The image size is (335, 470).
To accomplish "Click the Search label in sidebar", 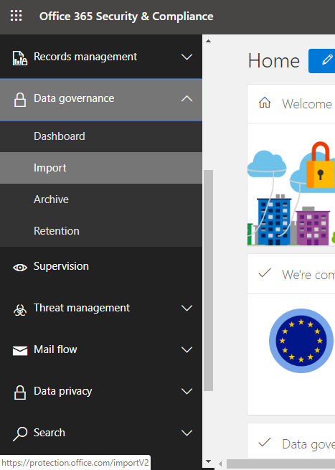I will 49,433.
